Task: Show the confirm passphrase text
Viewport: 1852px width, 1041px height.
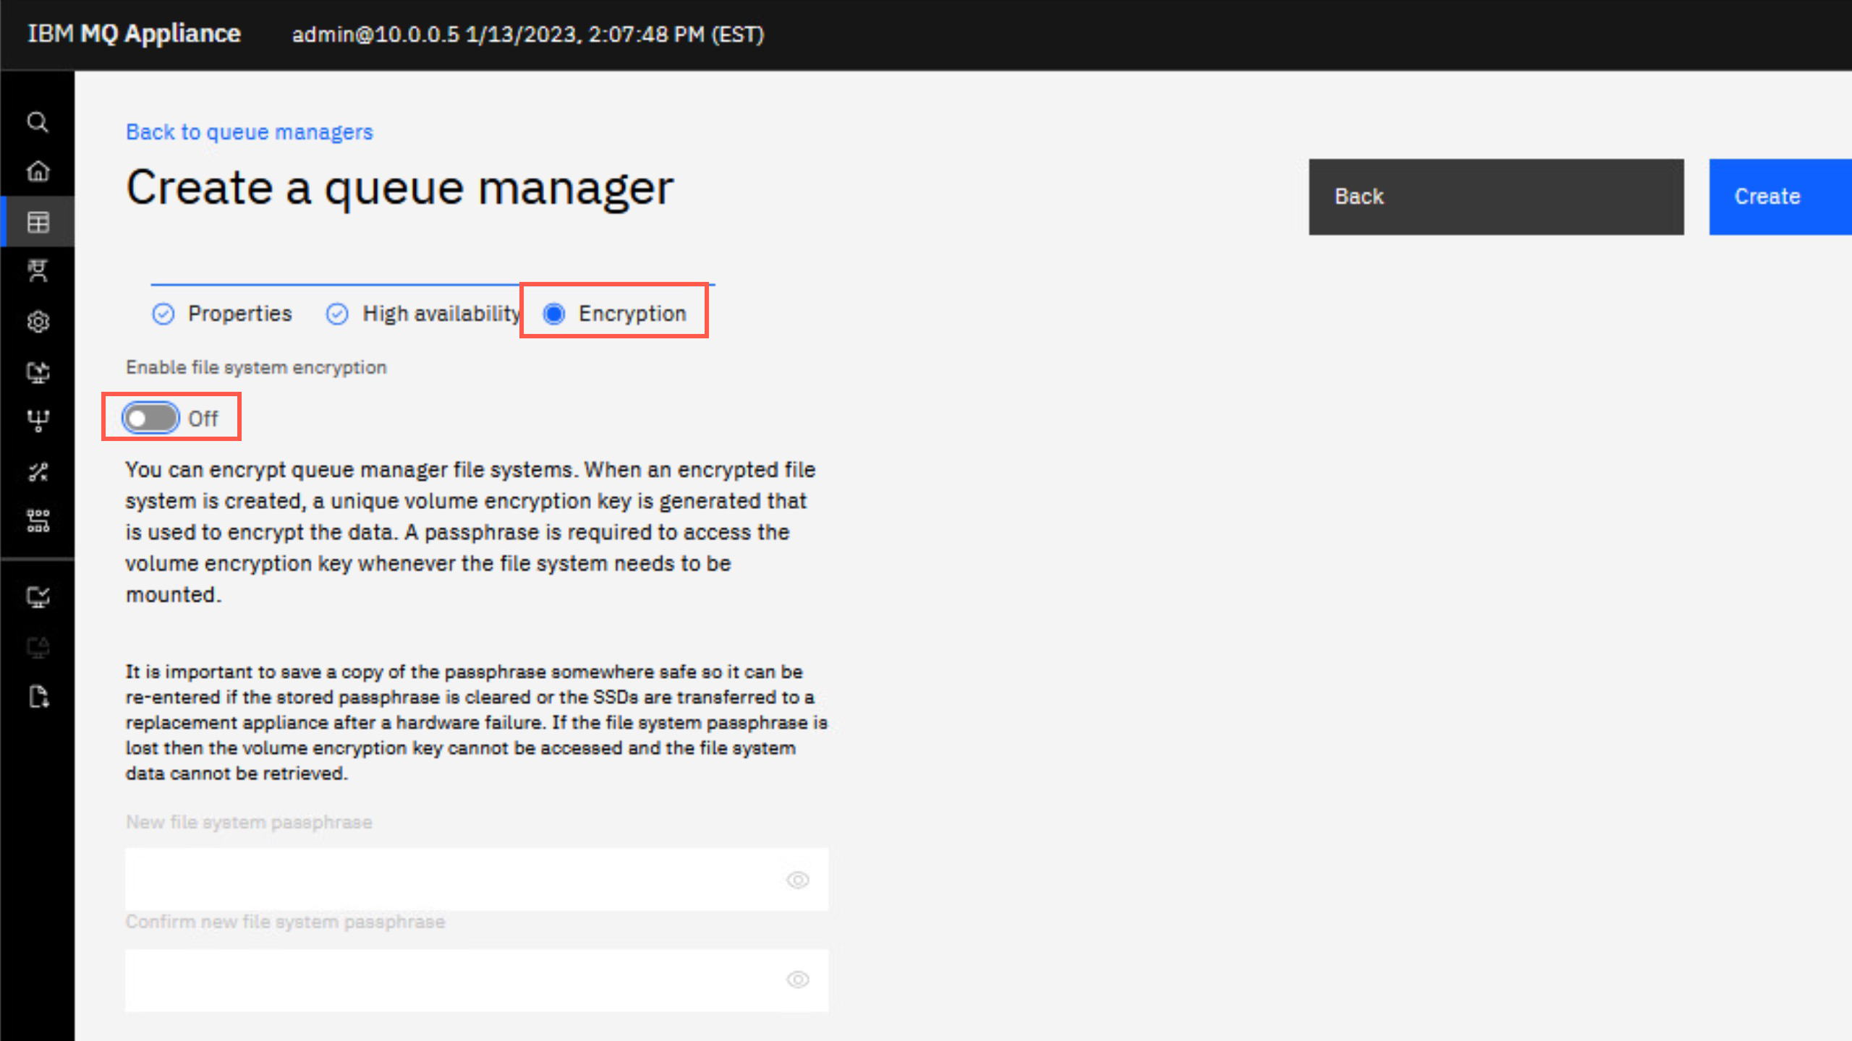Action: click(x=797, y=980)
